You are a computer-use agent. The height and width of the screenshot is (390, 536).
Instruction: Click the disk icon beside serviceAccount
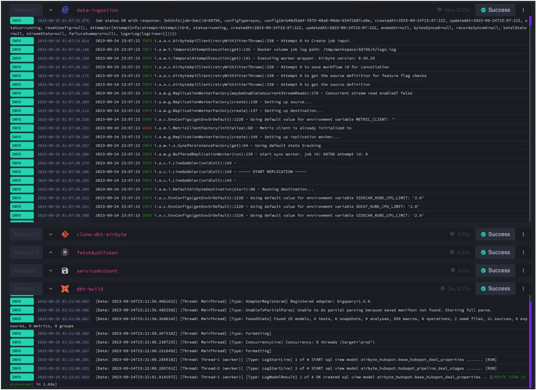point(65,270)
